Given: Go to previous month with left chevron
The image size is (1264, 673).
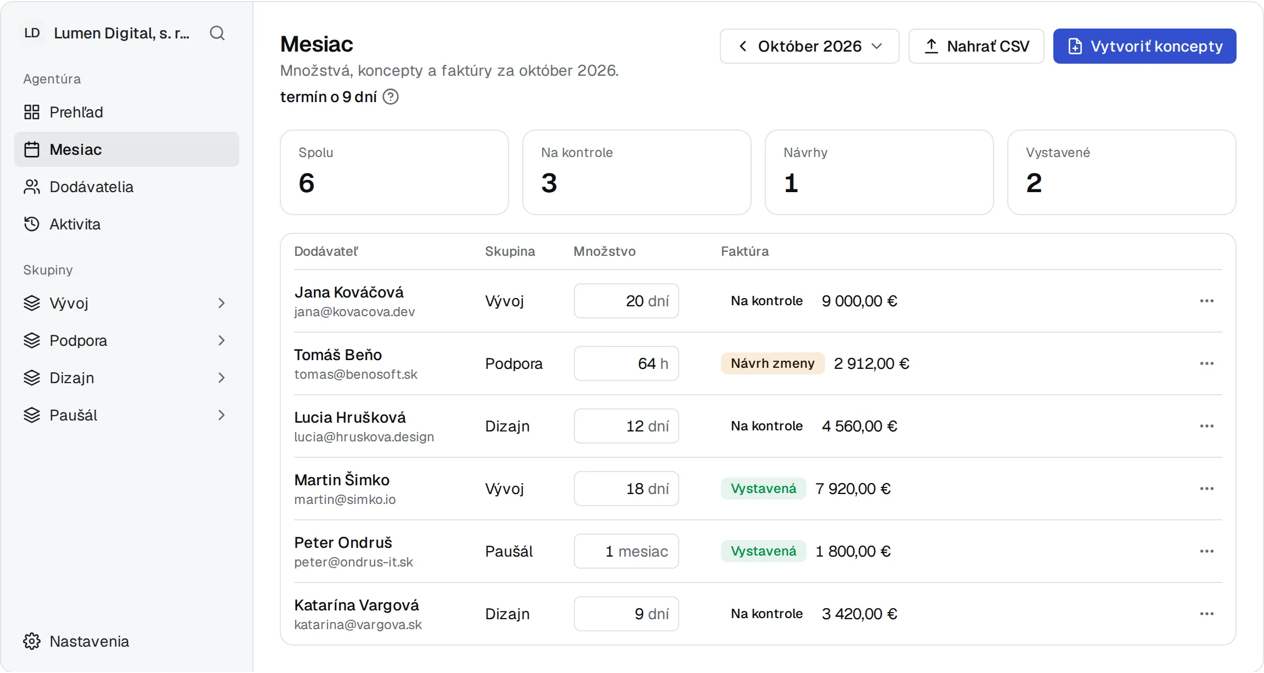Looking at the screenshot, I should 743,46.
